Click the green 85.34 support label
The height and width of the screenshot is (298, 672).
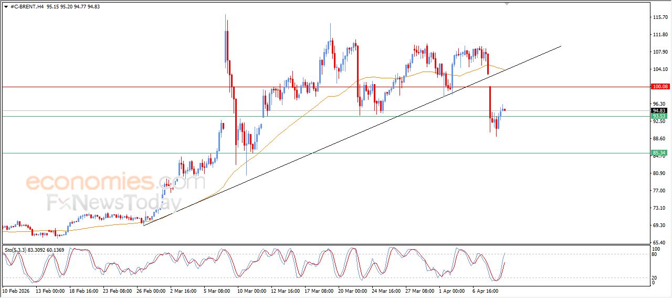tap(659, 153)
